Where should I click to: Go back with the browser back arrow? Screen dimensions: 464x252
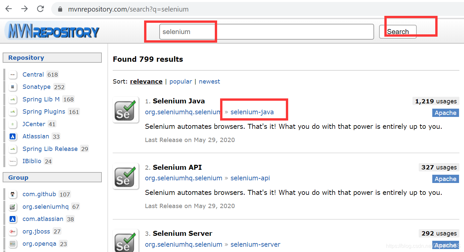coord(9,9)
